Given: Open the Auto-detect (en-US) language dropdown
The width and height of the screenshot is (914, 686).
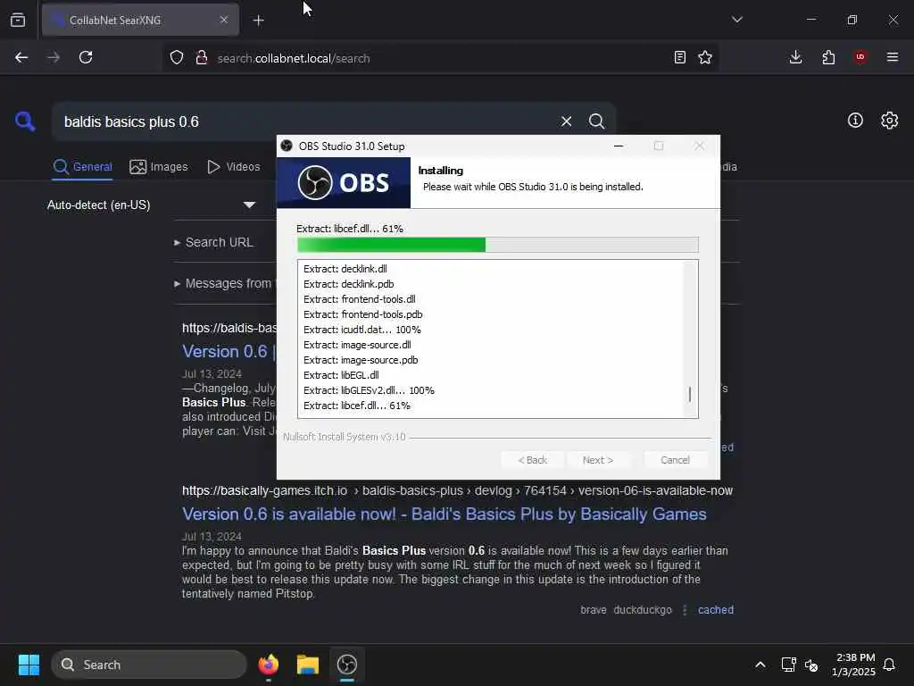Looking at the screenshot, I should point(152,205).
